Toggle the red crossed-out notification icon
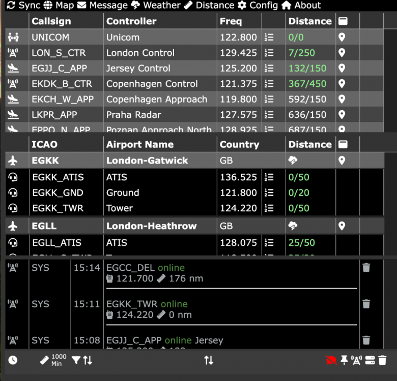 click(331, 360)
